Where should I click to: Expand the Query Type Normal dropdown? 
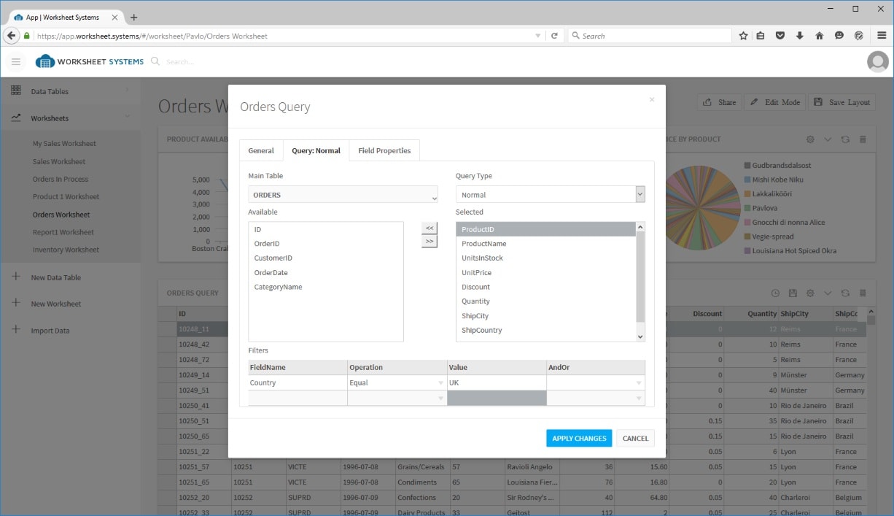point(640,195)
